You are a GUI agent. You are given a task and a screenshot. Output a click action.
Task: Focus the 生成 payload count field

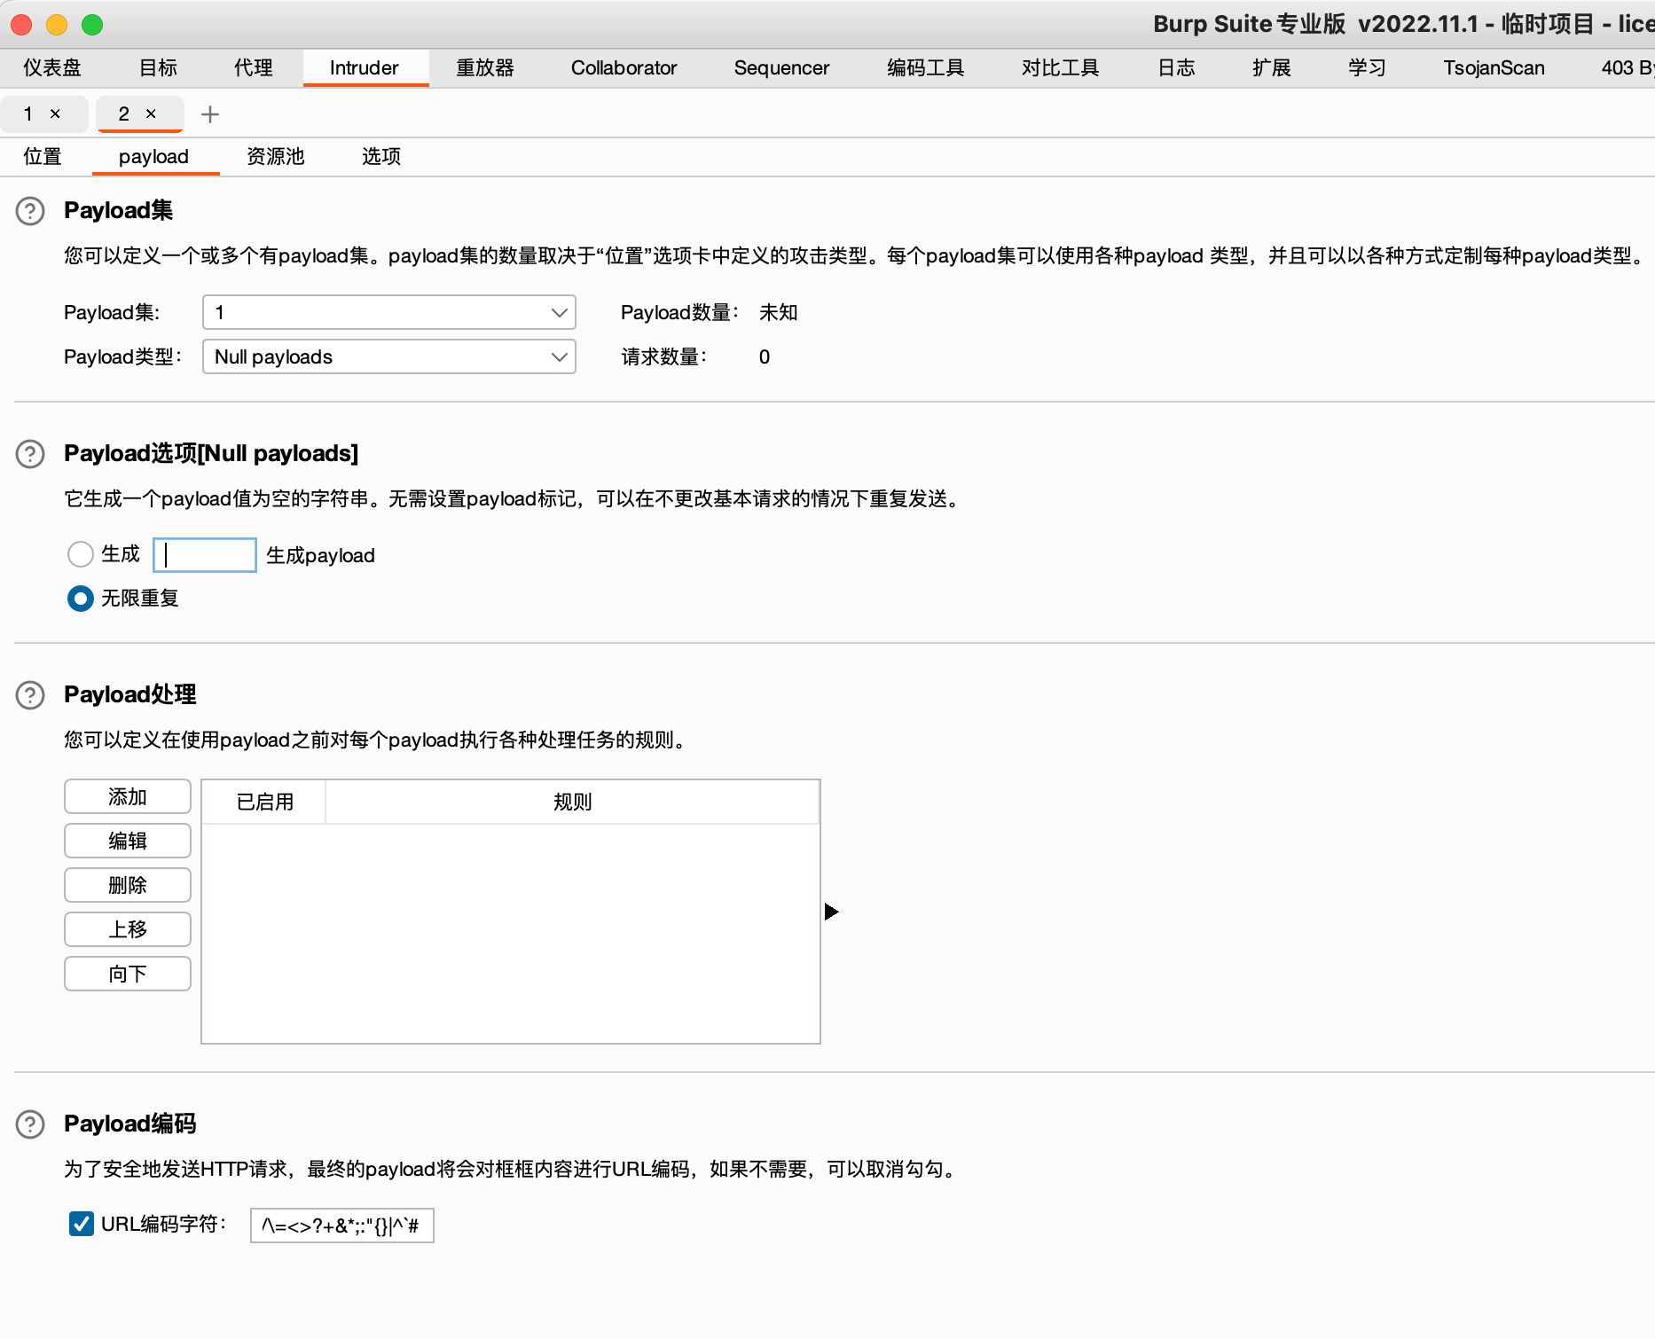point(205,555)
